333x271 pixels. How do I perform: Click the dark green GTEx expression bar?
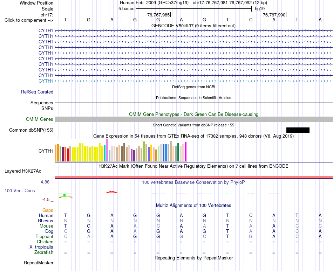178,152
